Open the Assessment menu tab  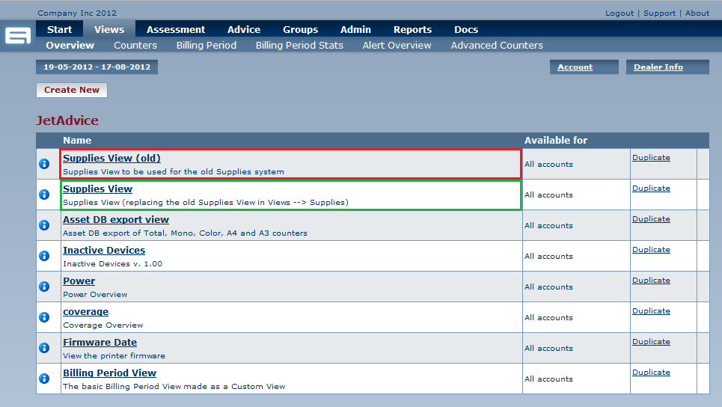(176, 30)
